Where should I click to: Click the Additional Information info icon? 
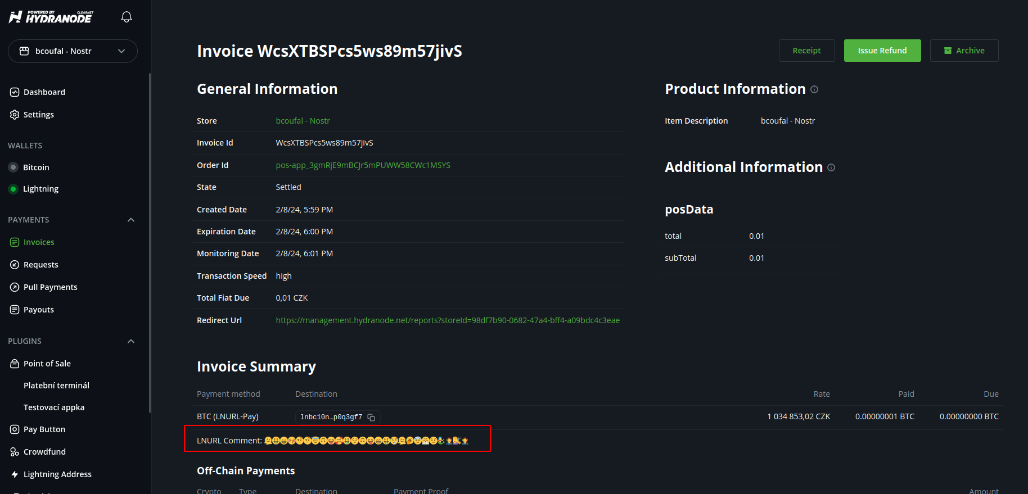[831, 167]
